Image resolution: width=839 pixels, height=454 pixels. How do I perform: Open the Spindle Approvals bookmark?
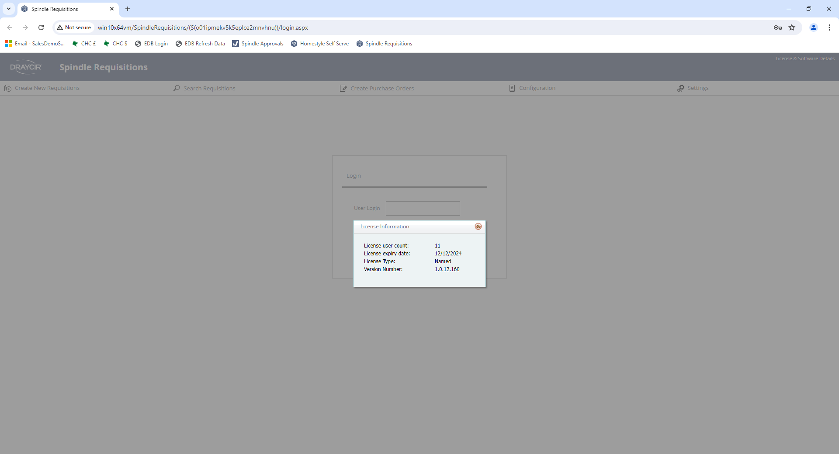coord(258,44)
